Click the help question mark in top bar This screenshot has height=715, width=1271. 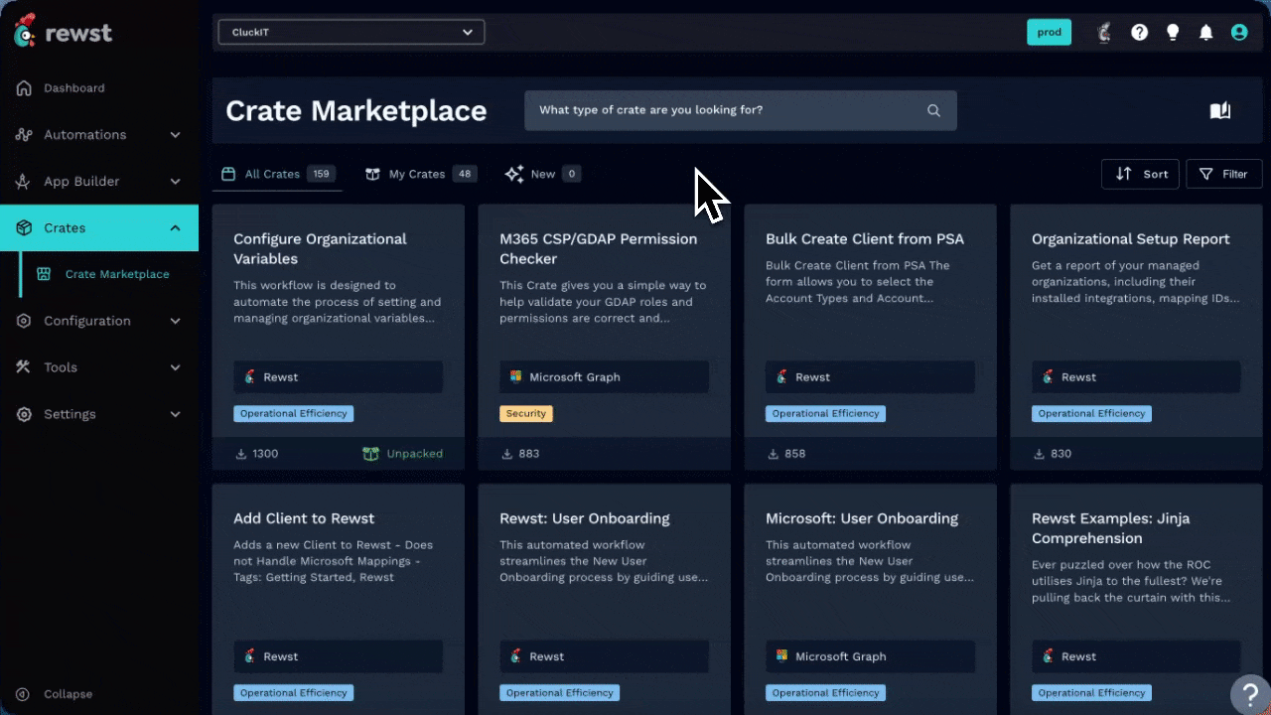(x=1139, y=33)
